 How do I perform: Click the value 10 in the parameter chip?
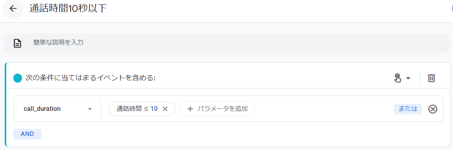pyautogui.click(x=154, y=109)
